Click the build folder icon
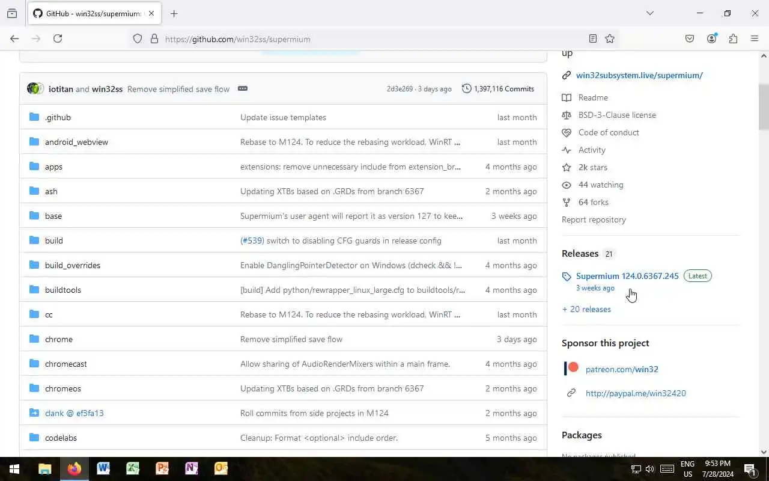The height and width of the screenshot is (481, 769). click(34, 240)
